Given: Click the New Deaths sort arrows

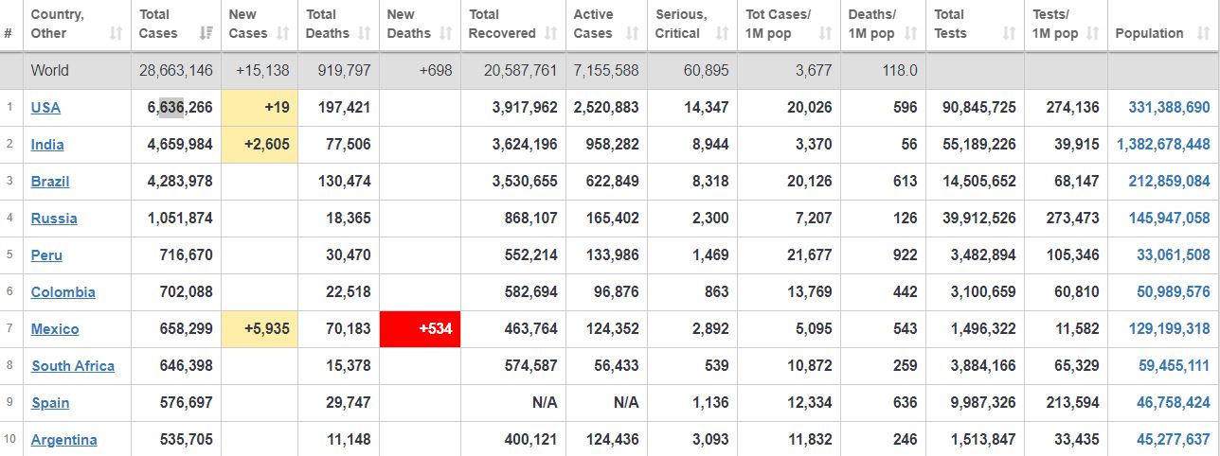Looking at the screenshot, I should pyautogui.click(x=446, y=33).
